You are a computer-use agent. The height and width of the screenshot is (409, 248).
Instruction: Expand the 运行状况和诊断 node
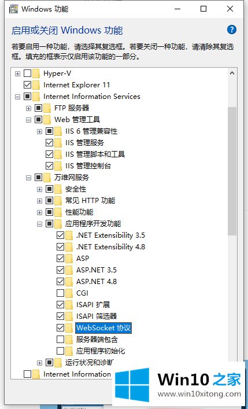pyautogui.click(x=39, y=363)
